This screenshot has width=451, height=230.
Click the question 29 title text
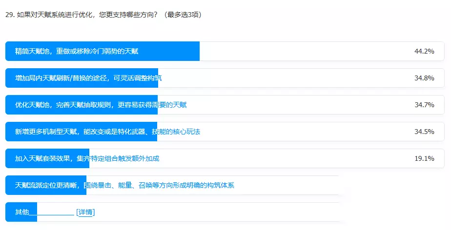tap(82, 15)
